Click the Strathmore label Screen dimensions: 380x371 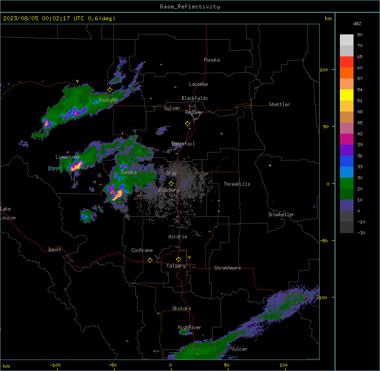227,268
